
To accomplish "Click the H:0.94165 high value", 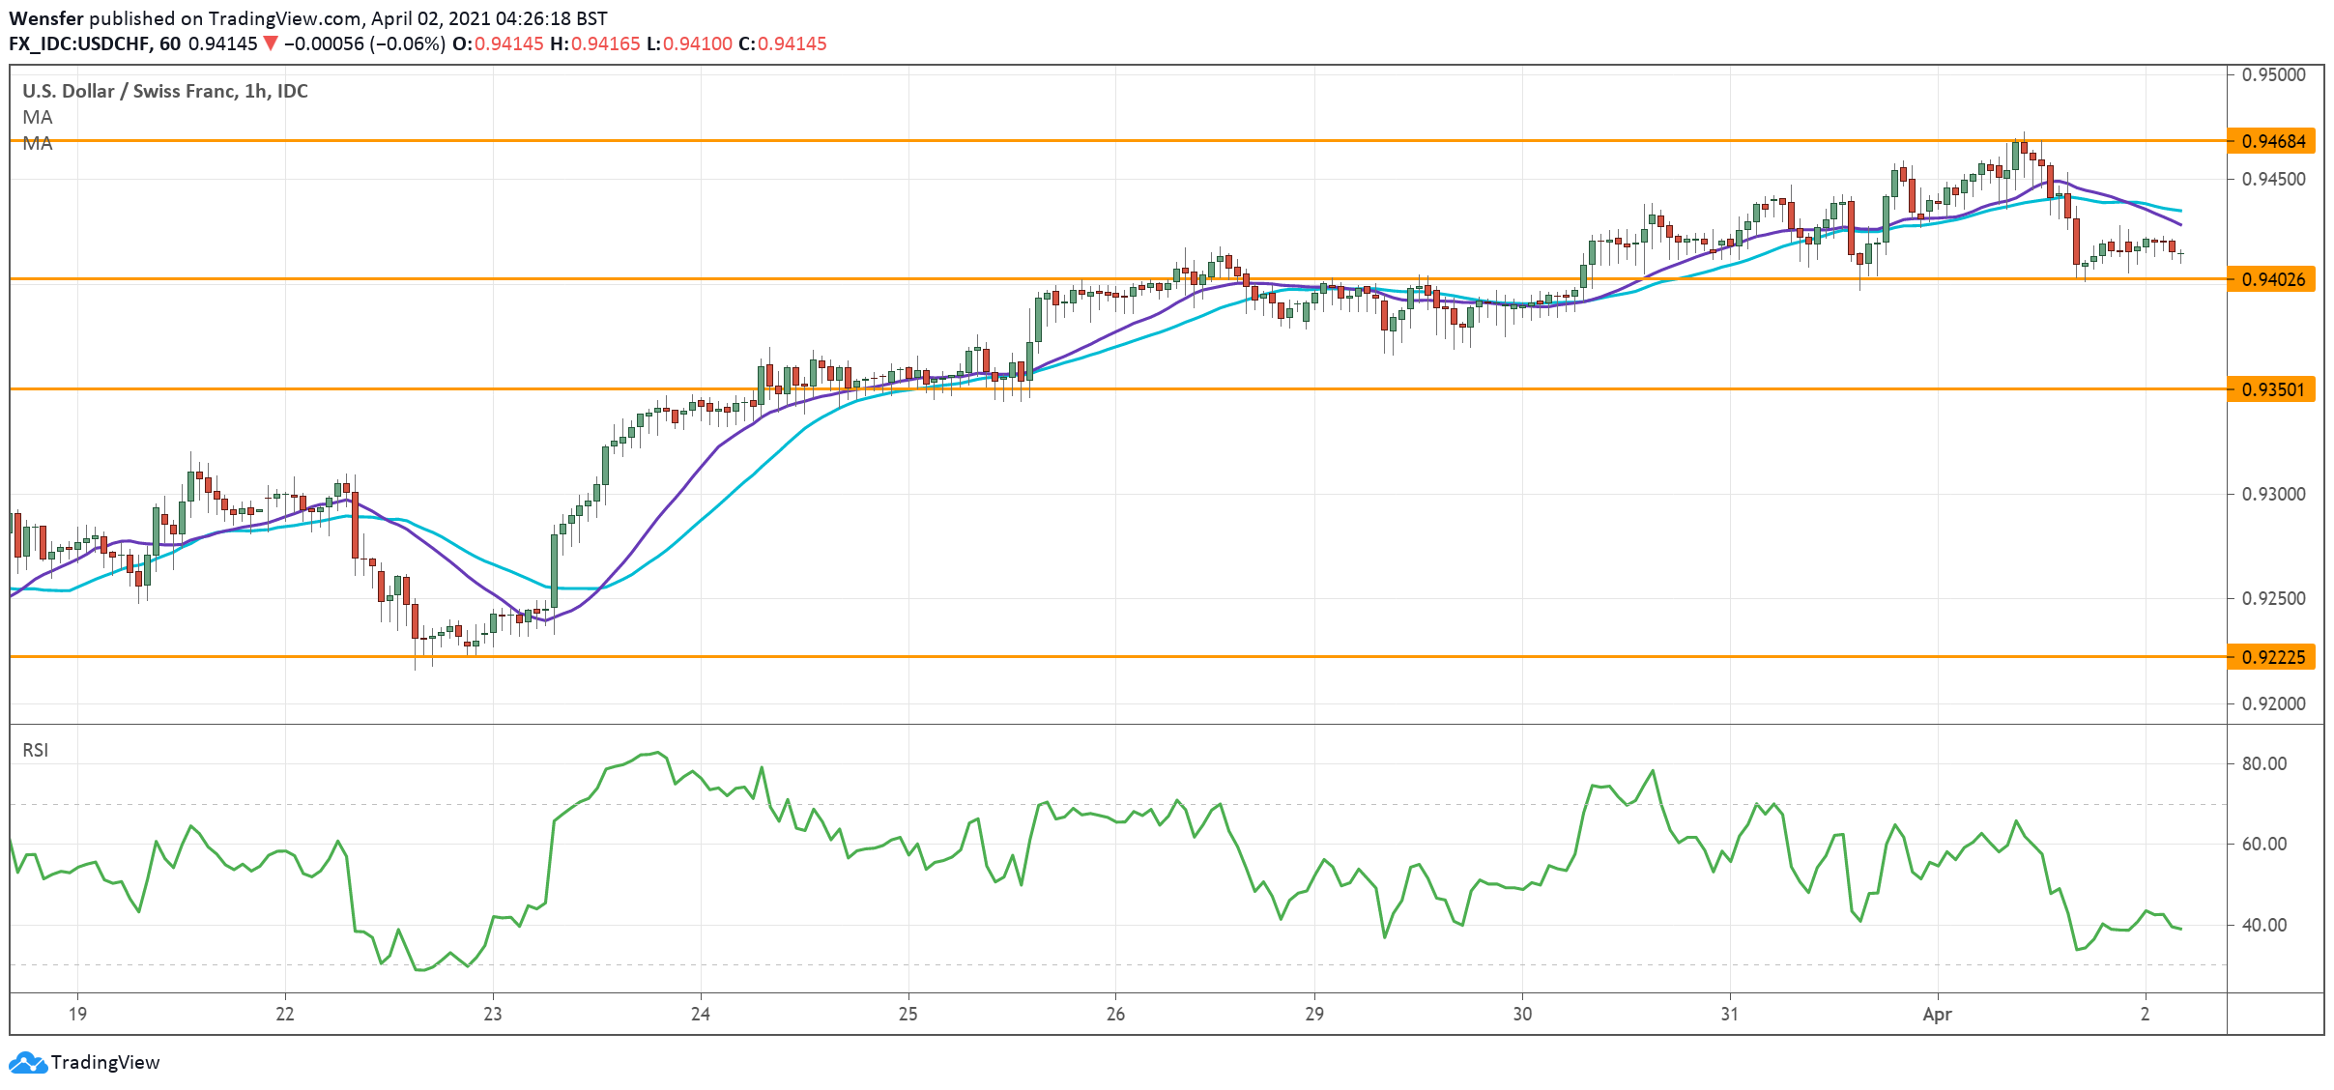I will coord(594,43).
